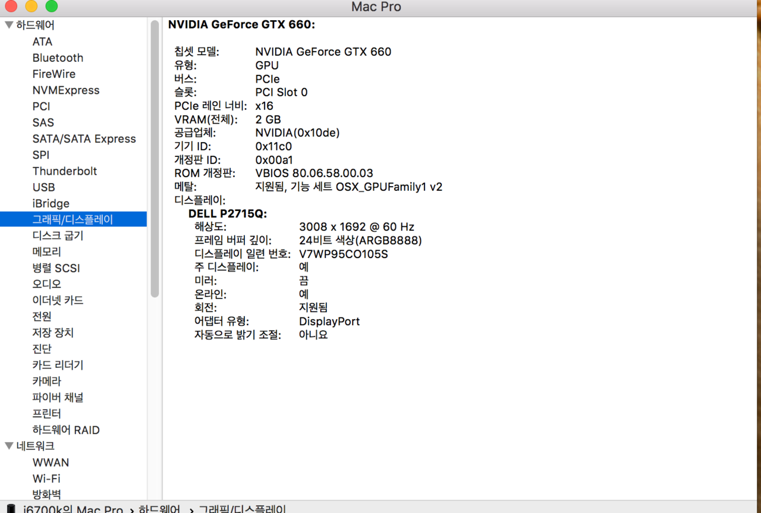Viewport: 761px width, 513px height.
Task: Click the resolution value 3008 x 1692 @ 60 Hz
Action: coord(357,226)
